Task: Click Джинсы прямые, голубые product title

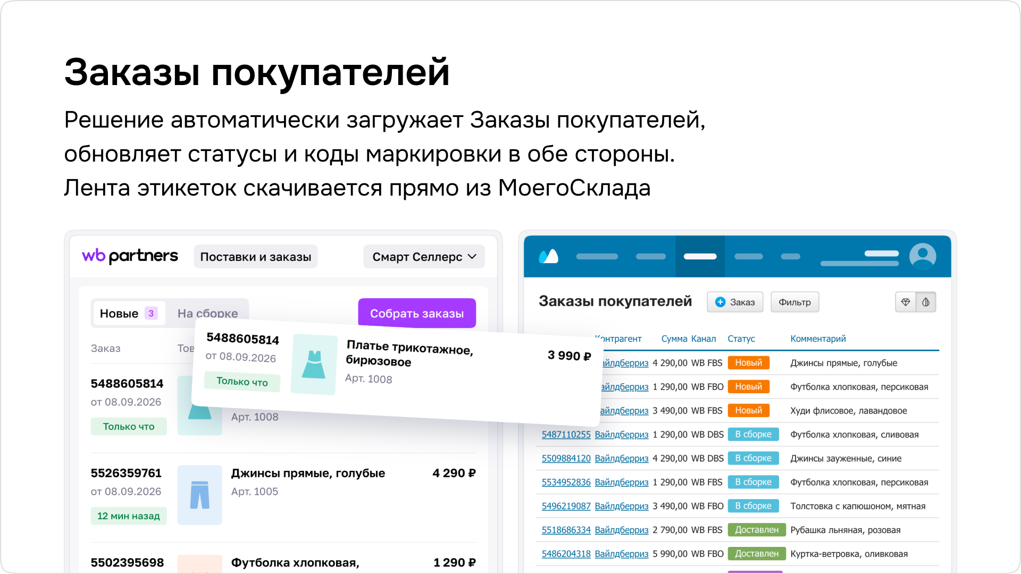Action: pyautogui.click(x=308, y=473)
